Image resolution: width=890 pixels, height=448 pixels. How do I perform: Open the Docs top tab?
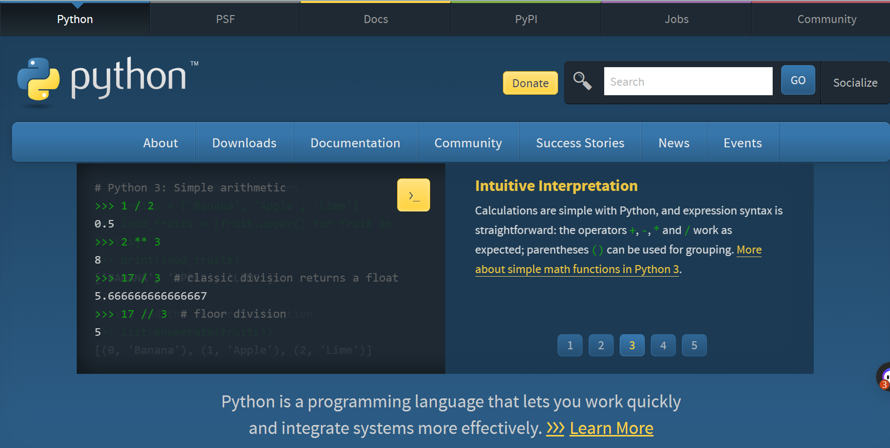pyautogui.click(x=376, y=19)
